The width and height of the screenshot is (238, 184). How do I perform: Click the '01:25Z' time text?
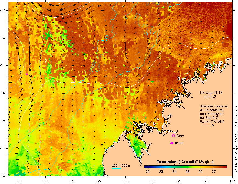210,97
